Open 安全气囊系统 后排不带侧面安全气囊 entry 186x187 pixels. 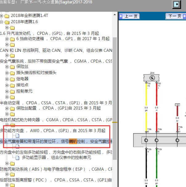click(x=56, y=61)
